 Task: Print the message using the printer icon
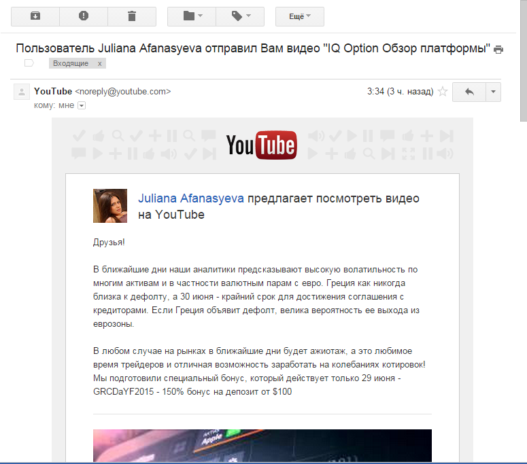(x=498, y=50)
